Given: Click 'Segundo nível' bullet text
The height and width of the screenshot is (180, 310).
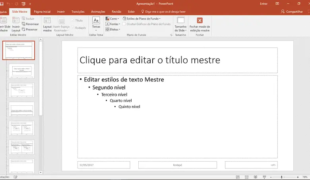Looking at the screenshot, I should [109, 87].
